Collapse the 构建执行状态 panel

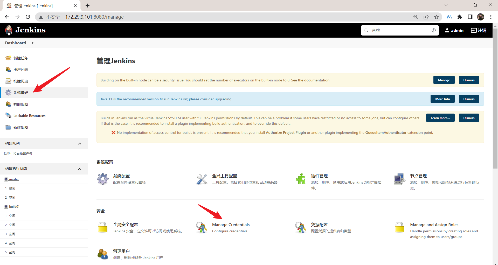(x=80, y=169)
